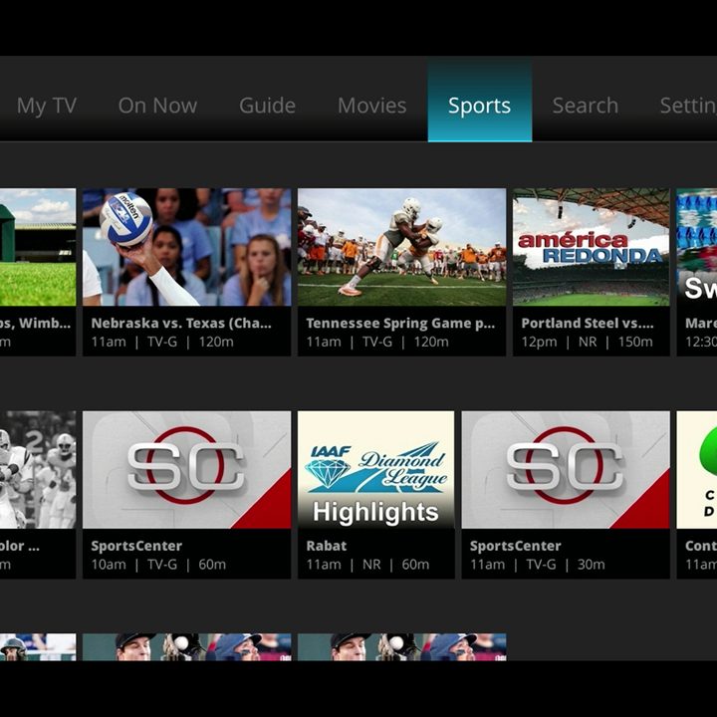Viewport: 717px width, 717px height.
Task: Select the highlighted Sports tab
Action: [480, 100]
